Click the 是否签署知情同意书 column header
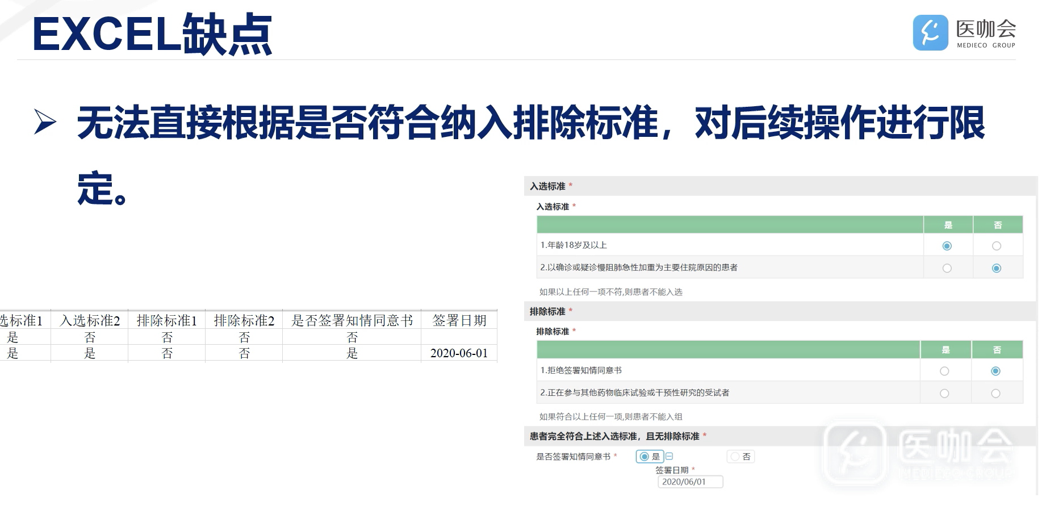Screen dimensions: 1046x510 pyautogui.click(x=352, y=321)
